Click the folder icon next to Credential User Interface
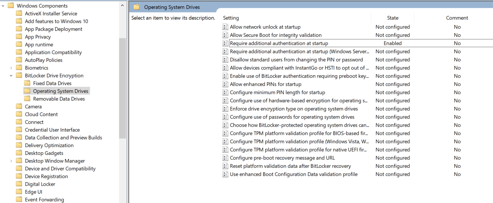 [19, 130]
